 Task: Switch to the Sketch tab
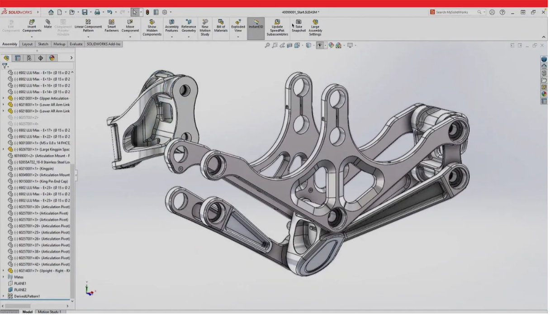coord(43,44)
